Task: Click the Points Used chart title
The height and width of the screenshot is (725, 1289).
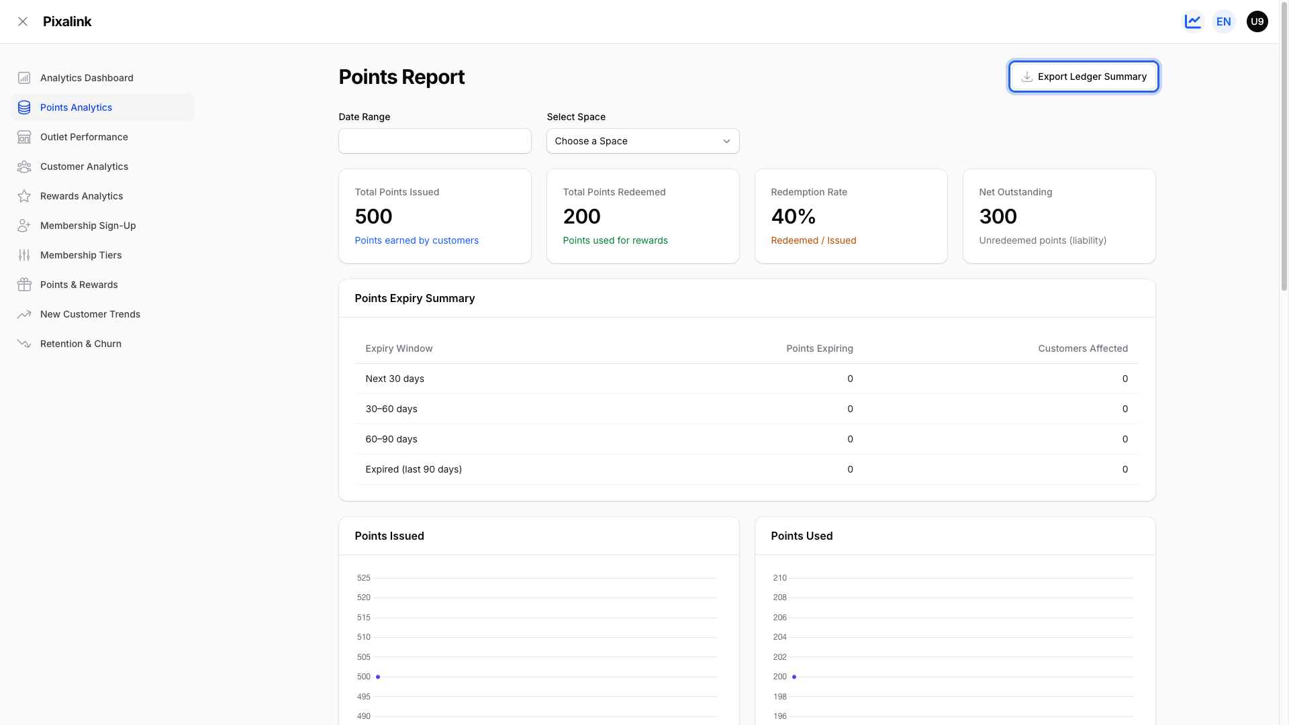Action: [x=802, y=536]
